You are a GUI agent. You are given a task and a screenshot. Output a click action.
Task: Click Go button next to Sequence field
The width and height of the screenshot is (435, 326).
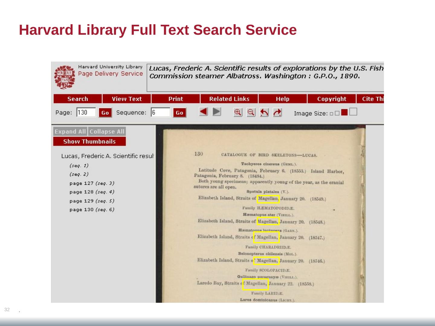[x=179, y=113]
